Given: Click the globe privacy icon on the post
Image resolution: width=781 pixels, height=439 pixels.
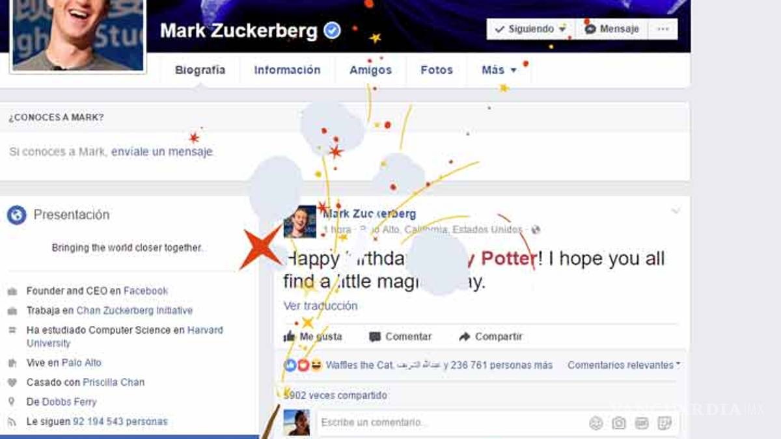Looking at the screenshot, I should pyautogui.click(x=536, y=230).
